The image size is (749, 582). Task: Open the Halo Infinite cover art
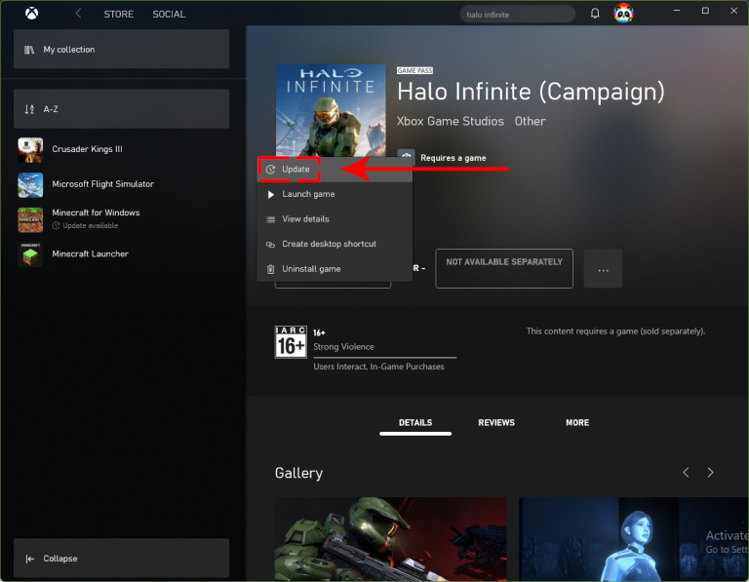(x=331, y=111)
